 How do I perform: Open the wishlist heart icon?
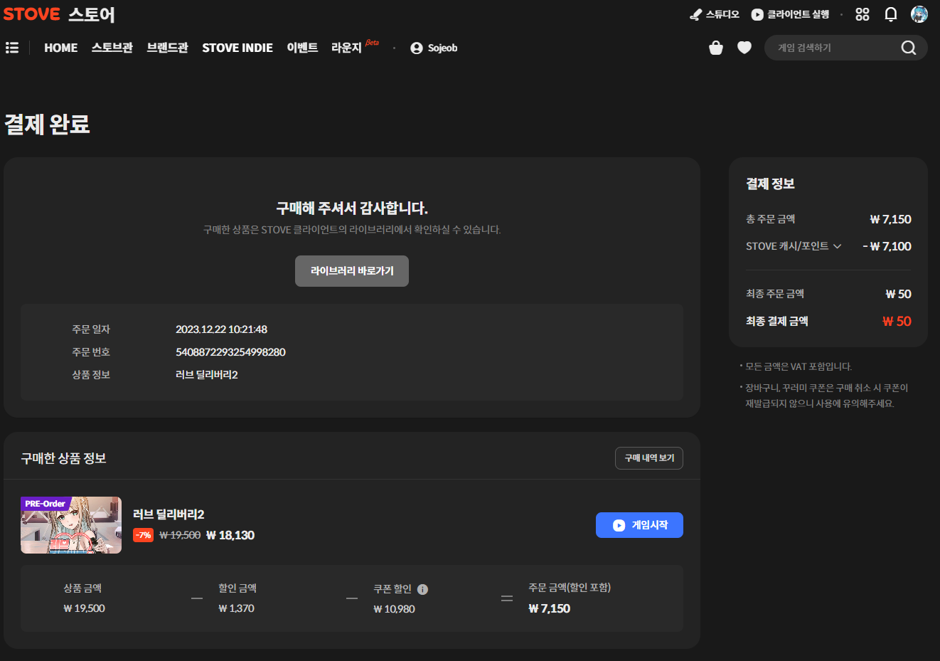coord(744,48)
